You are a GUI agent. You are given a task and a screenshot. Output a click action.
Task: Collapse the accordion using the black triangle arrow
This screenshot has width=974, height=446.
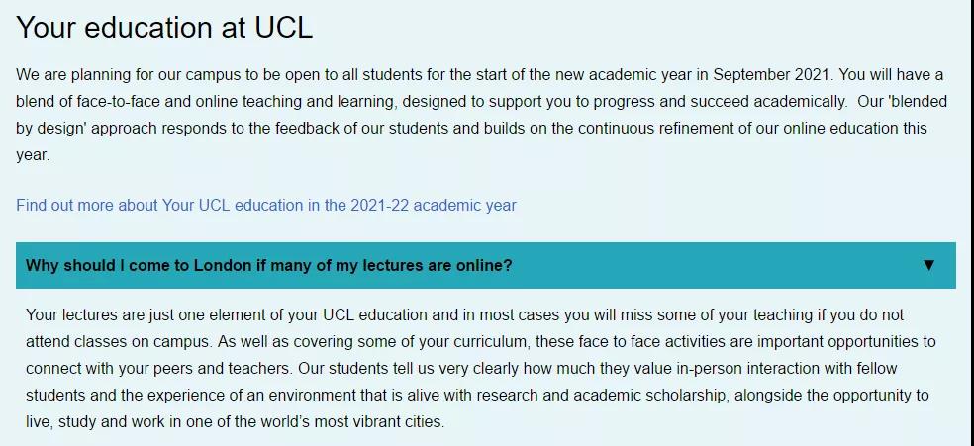pos(928,265)
